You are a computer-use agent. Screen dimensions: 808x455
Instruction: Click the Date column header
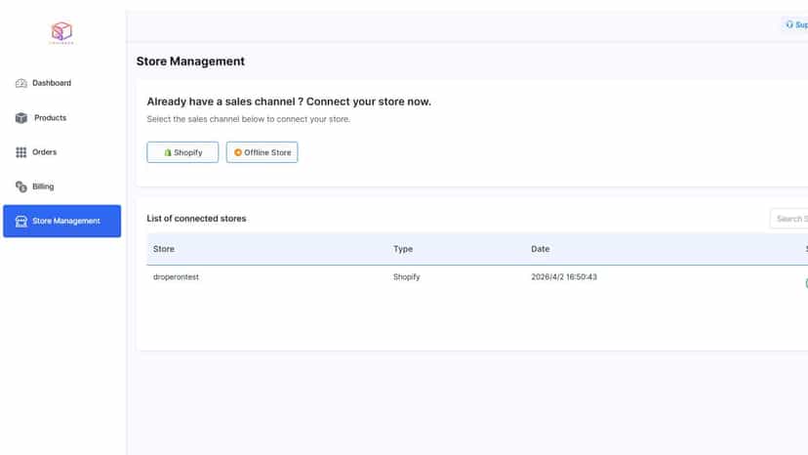[x=540, y=249]
